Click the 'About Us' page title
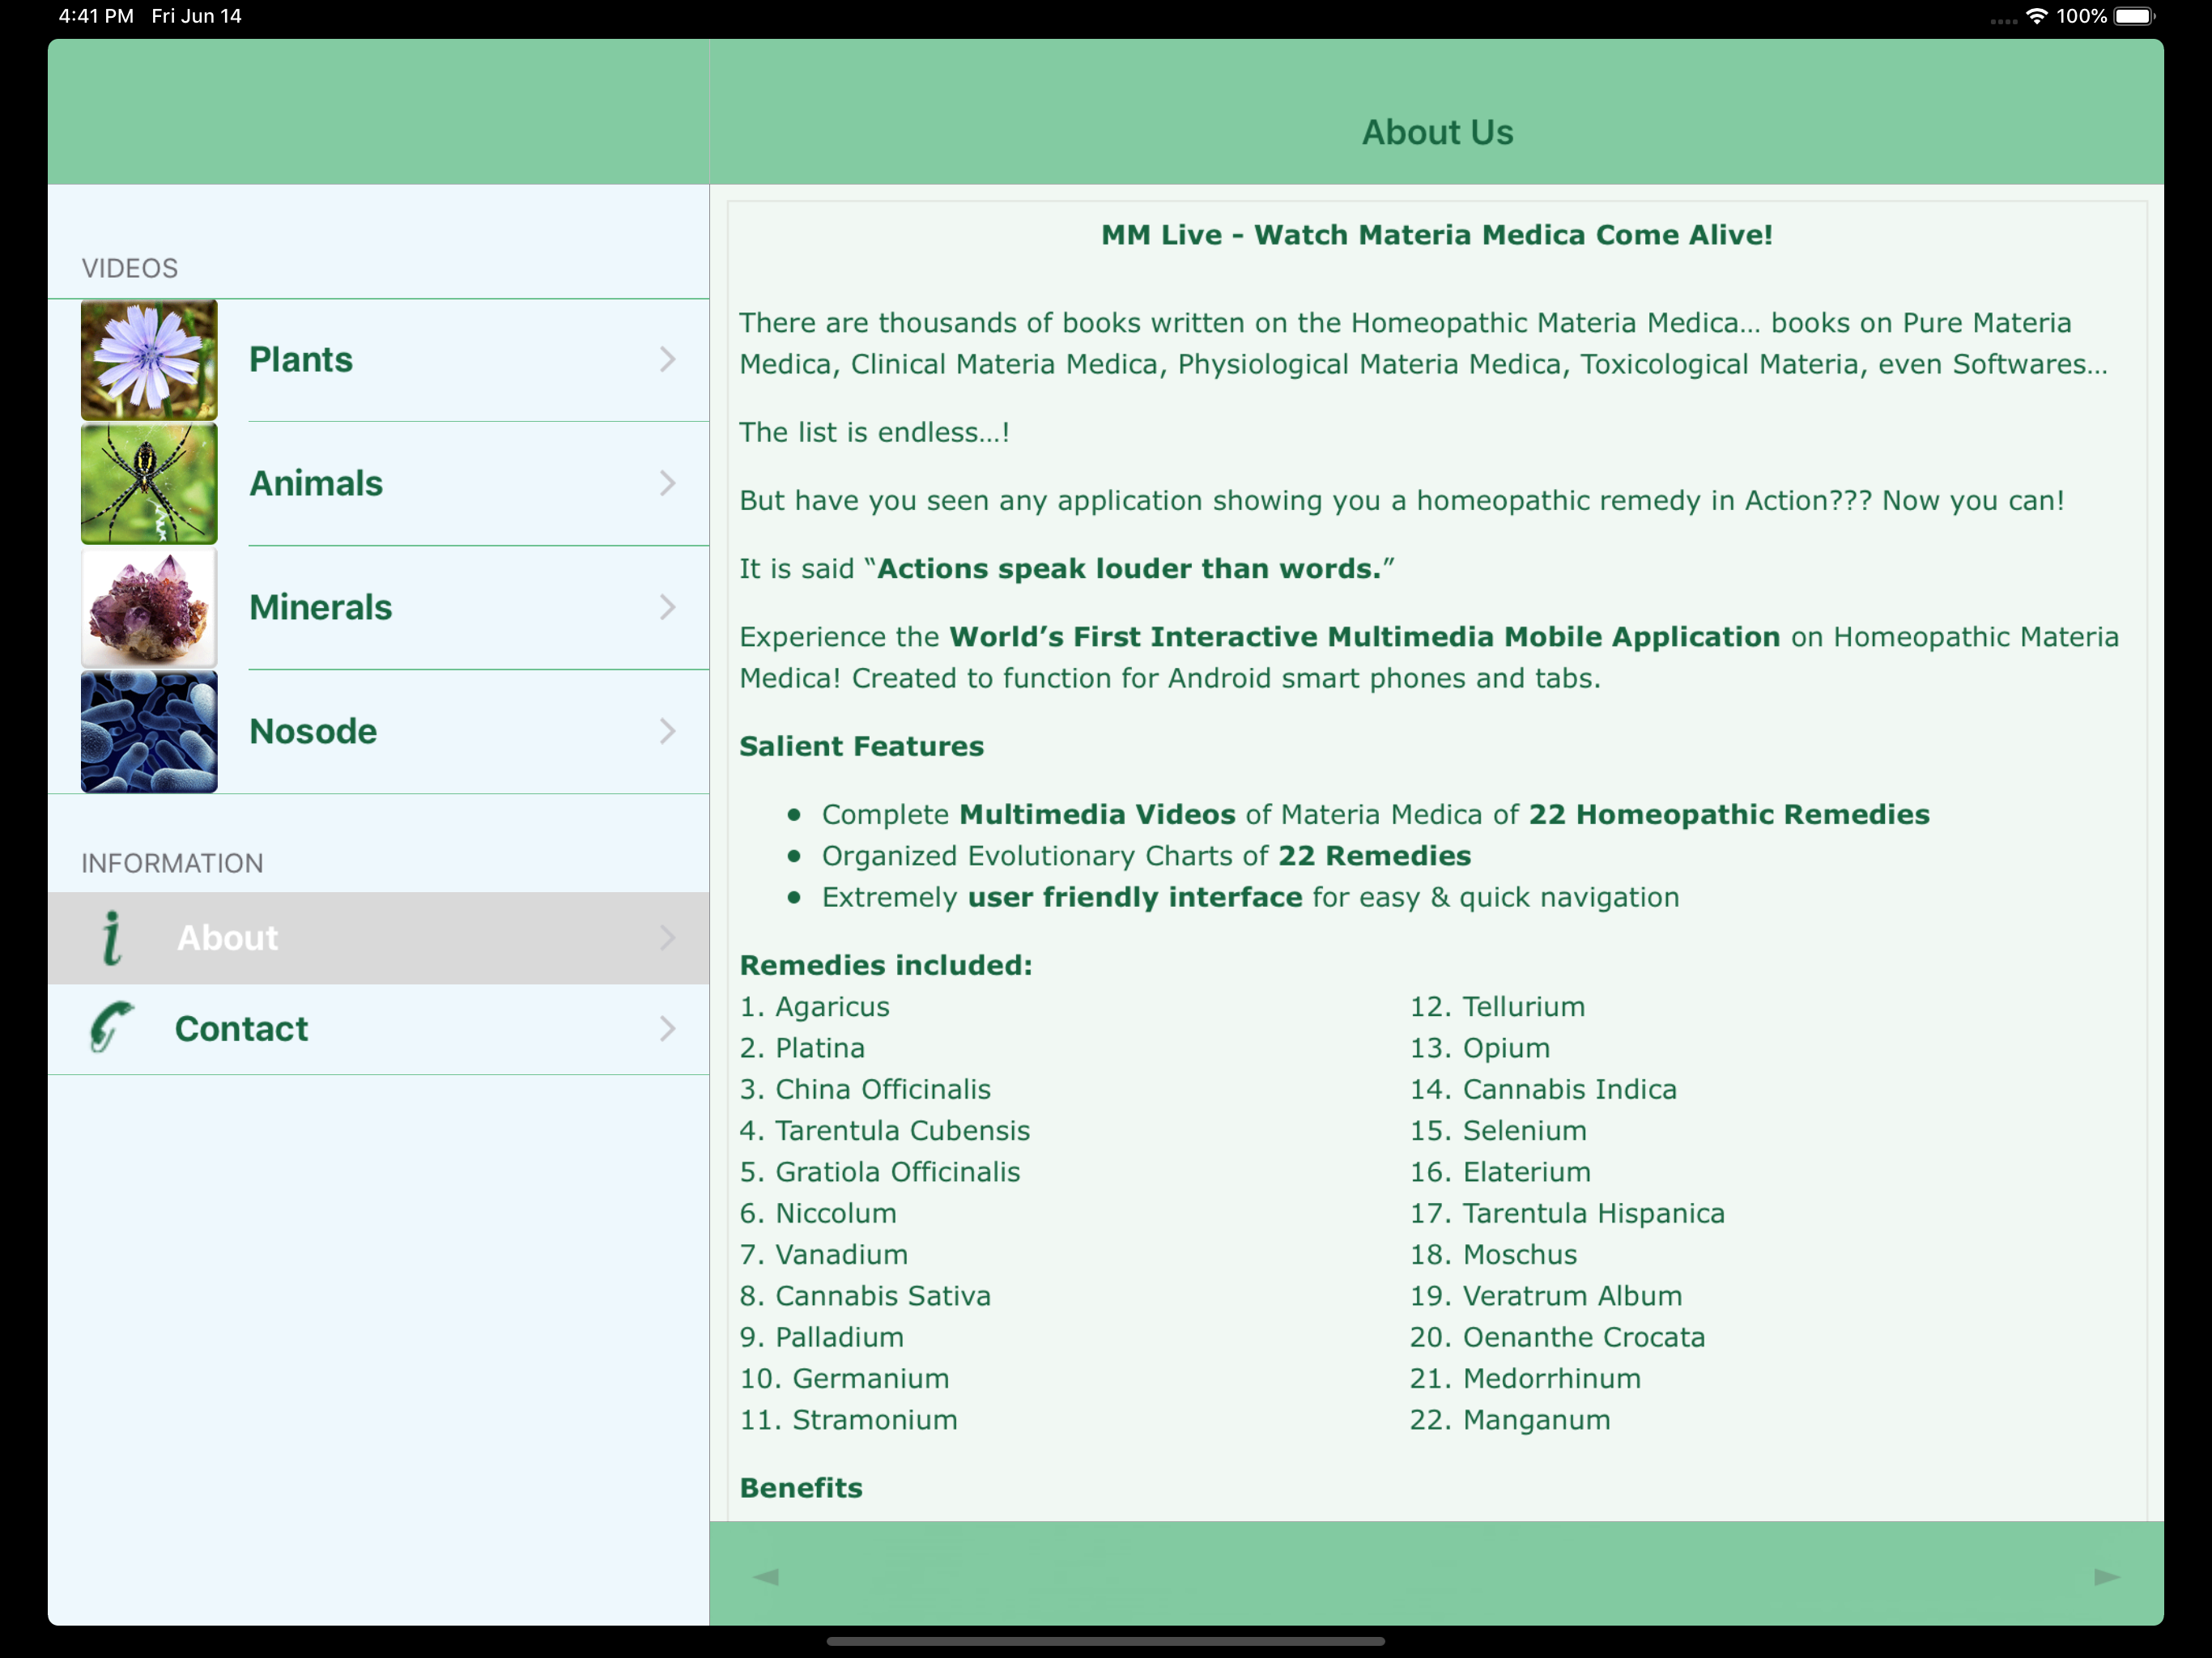 [1437, 132]
